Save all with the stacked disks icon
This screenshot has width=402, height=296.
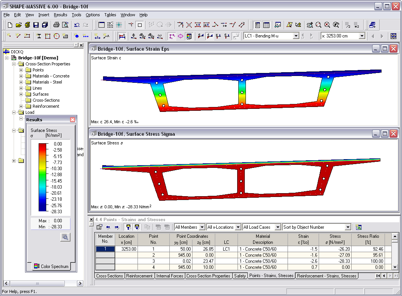[x=45, y=25]
